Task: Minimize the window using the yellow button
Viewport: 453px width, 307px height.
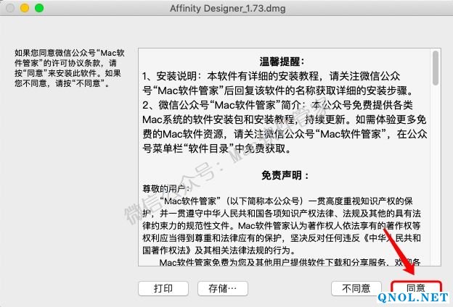Action: (x=25, y=8)
